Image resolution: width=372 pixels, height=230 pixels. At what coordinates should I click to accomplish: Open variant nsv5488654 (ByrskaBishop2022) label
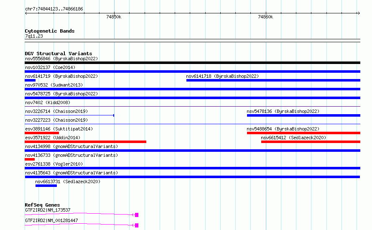[283, 129]
